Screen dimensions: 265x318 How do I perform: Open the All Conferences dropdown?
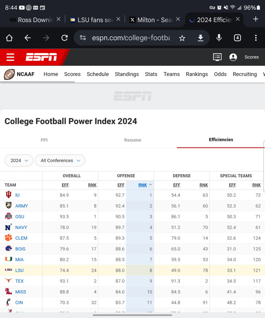pos(60,161)
